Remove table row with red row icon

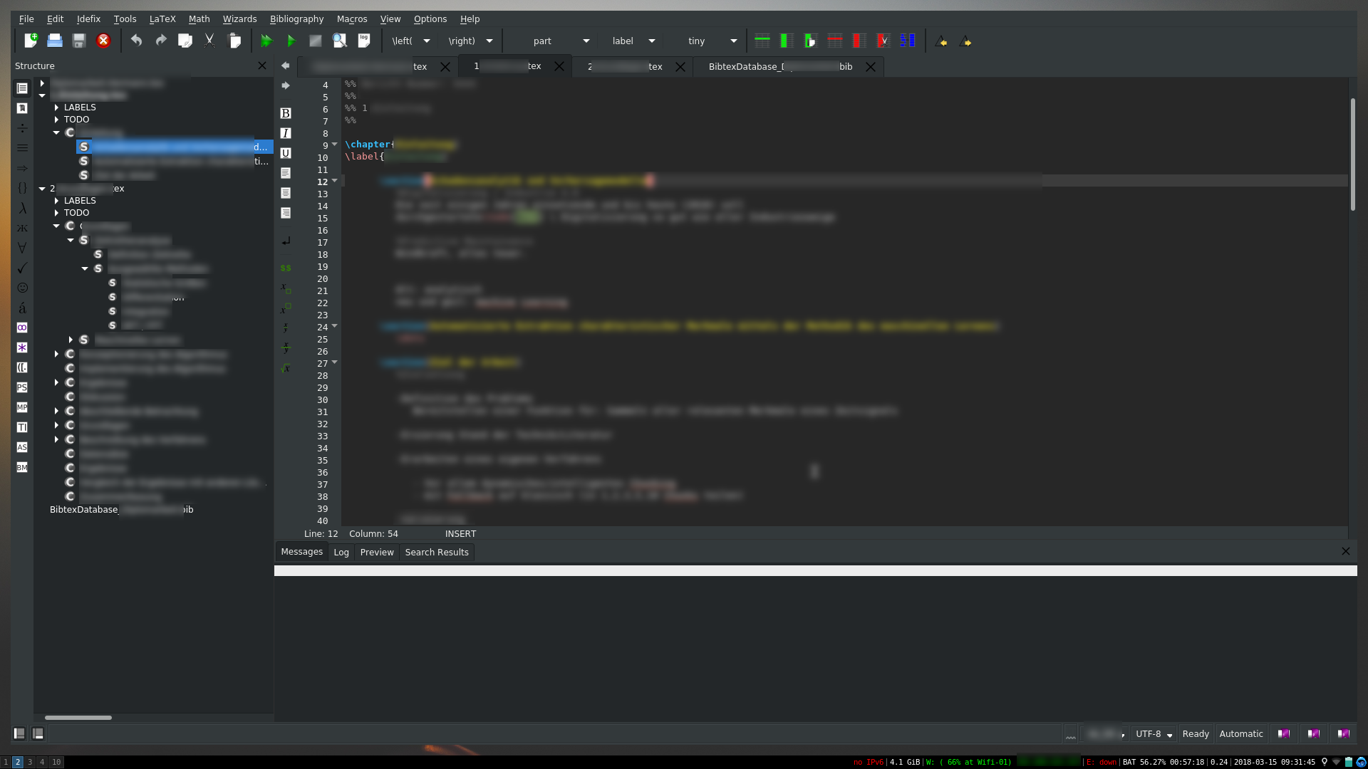click(835, 41)
